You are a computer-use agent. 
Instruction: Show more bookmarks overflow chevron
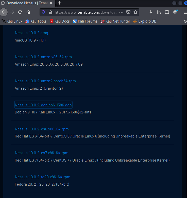point(185,21)
